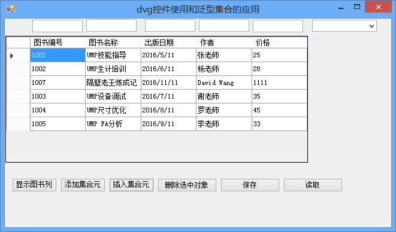Click the 显示图书列 button
The width and height of the screenshot is (396, 232).
[34, 185]
